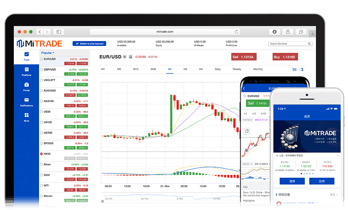Click the mitrade.com address bar
Viewport: 348px width, 210px height.
[x=165, y=32]
